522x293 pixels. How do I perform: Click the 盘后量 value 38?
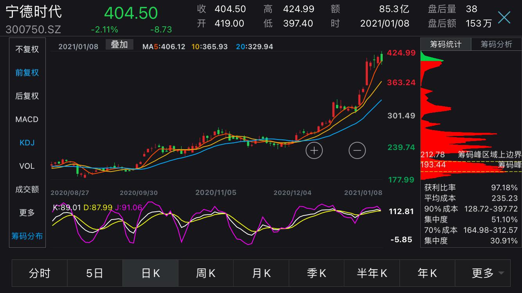tap(472, 9)
